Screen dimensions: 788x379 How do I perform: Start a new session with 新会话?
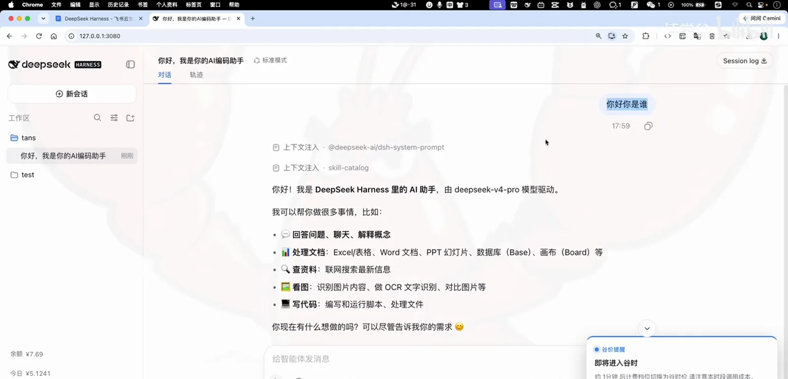pyautogui.click(x=72, y=94)
